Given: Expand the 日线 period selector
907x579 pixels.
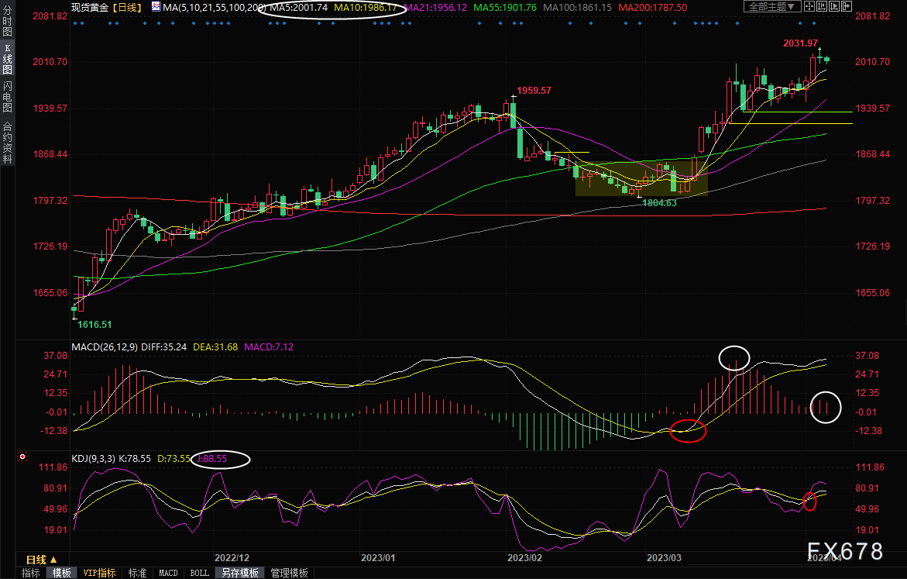Looking at the screenshot, I should [42, 560].
